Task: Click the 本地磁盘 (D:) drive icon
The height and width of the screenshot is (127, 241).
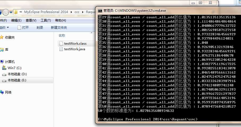Action: tap(4, 74)
